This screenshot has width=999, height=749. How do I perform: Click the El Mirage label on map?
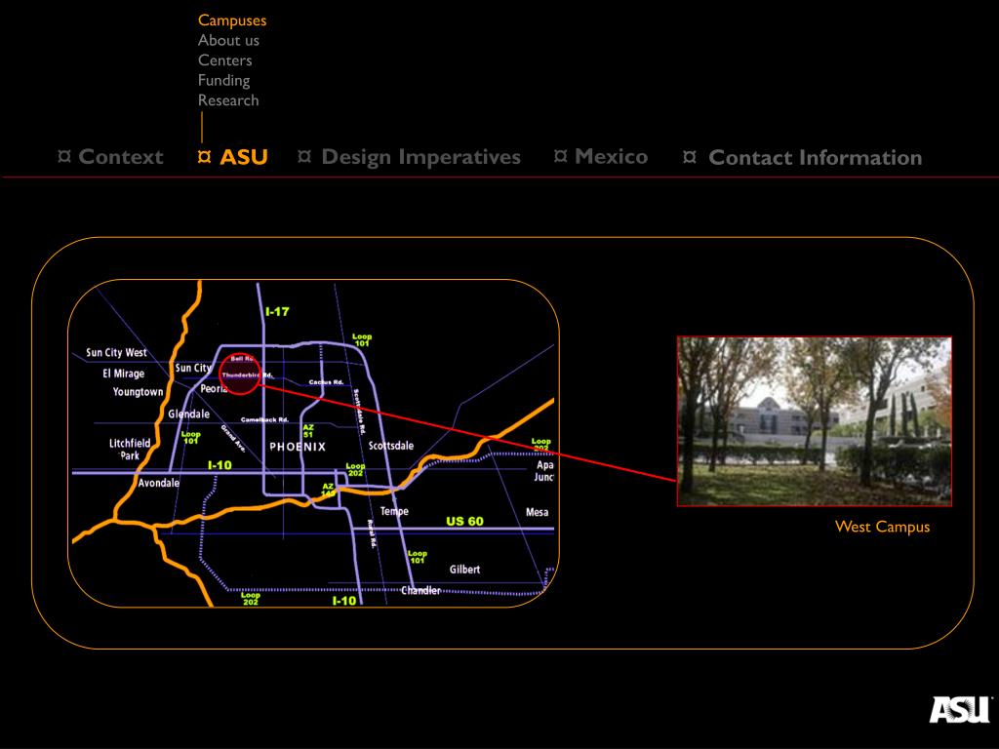[124, 374]
